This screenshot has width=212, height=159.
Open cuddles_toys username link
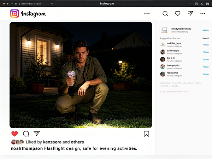coord(174,43)
